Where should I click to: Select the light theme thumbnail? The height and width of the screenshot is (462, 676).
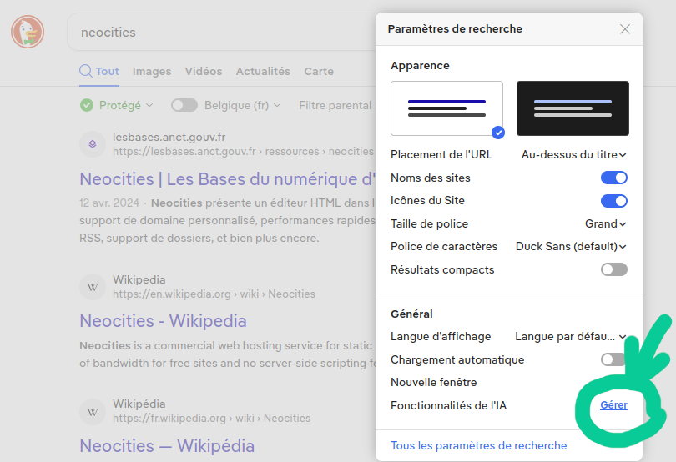[x=446, y=108]
